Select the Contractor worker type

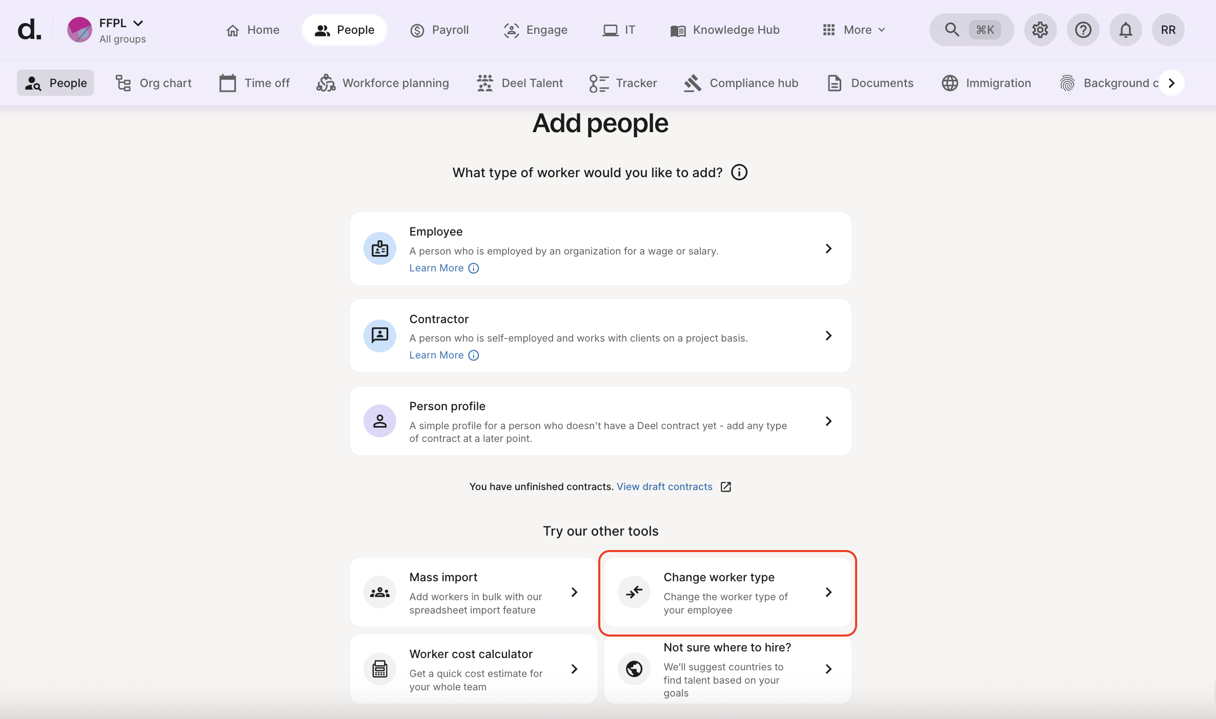[x=600, y=335]
